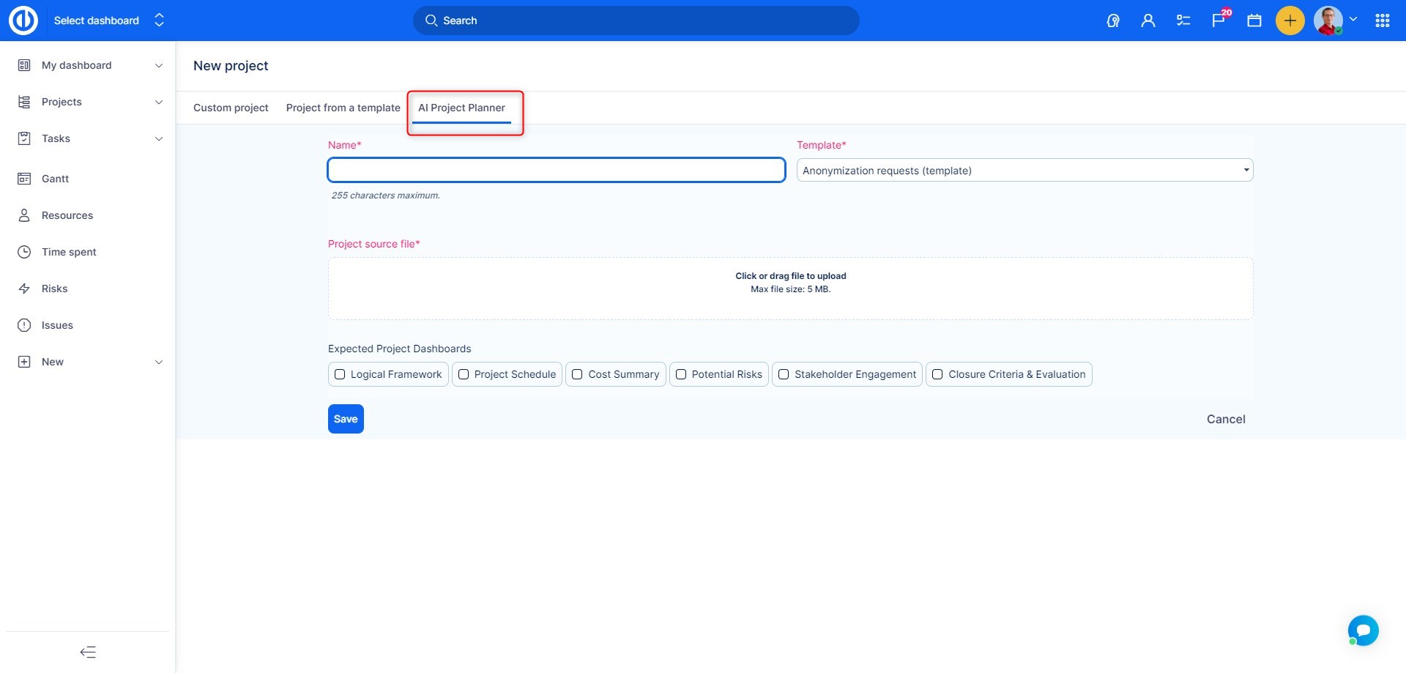Expand the Projects sidebar menu chevron
1406x673 pixels.
[x=159, y=102]
